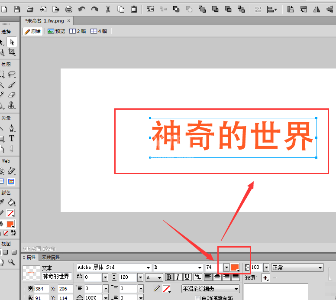Click the Bring Forward icon
This screenshot has height=300, width=336.
215,9
